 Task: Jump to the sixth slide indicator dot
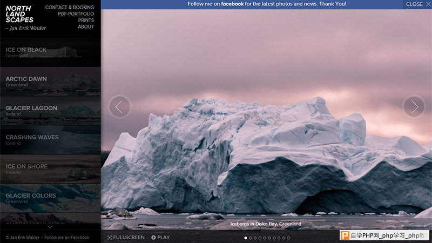point(269,238)
